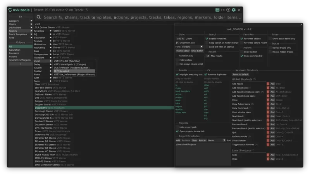Expand the Compression folder submenu
This screenshot has width=310, height=174.
[43, 54]
